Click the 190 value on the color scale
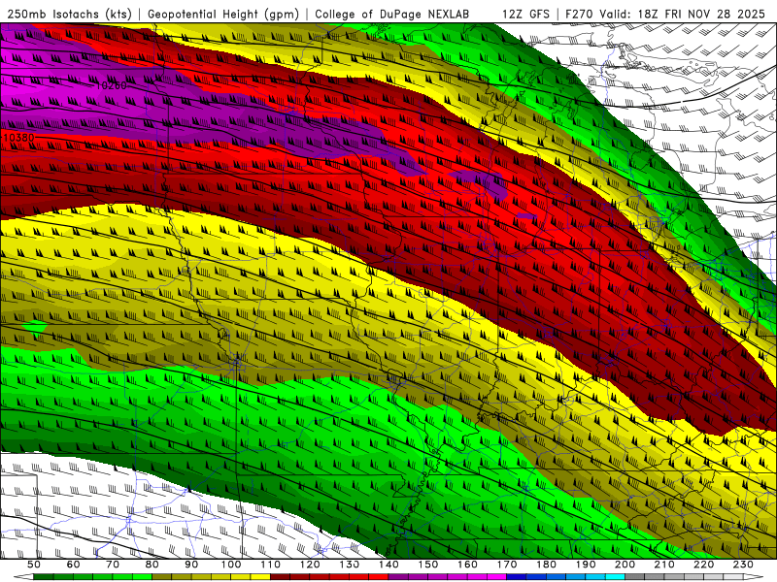The height and width of the screenshot is (582, 777). [x=586, y=565]
